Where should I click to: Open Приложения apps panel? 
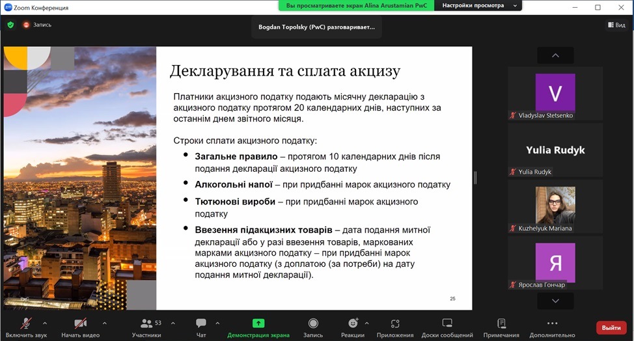point(395,328)
